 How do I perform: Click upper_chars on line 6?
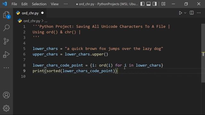45,54
